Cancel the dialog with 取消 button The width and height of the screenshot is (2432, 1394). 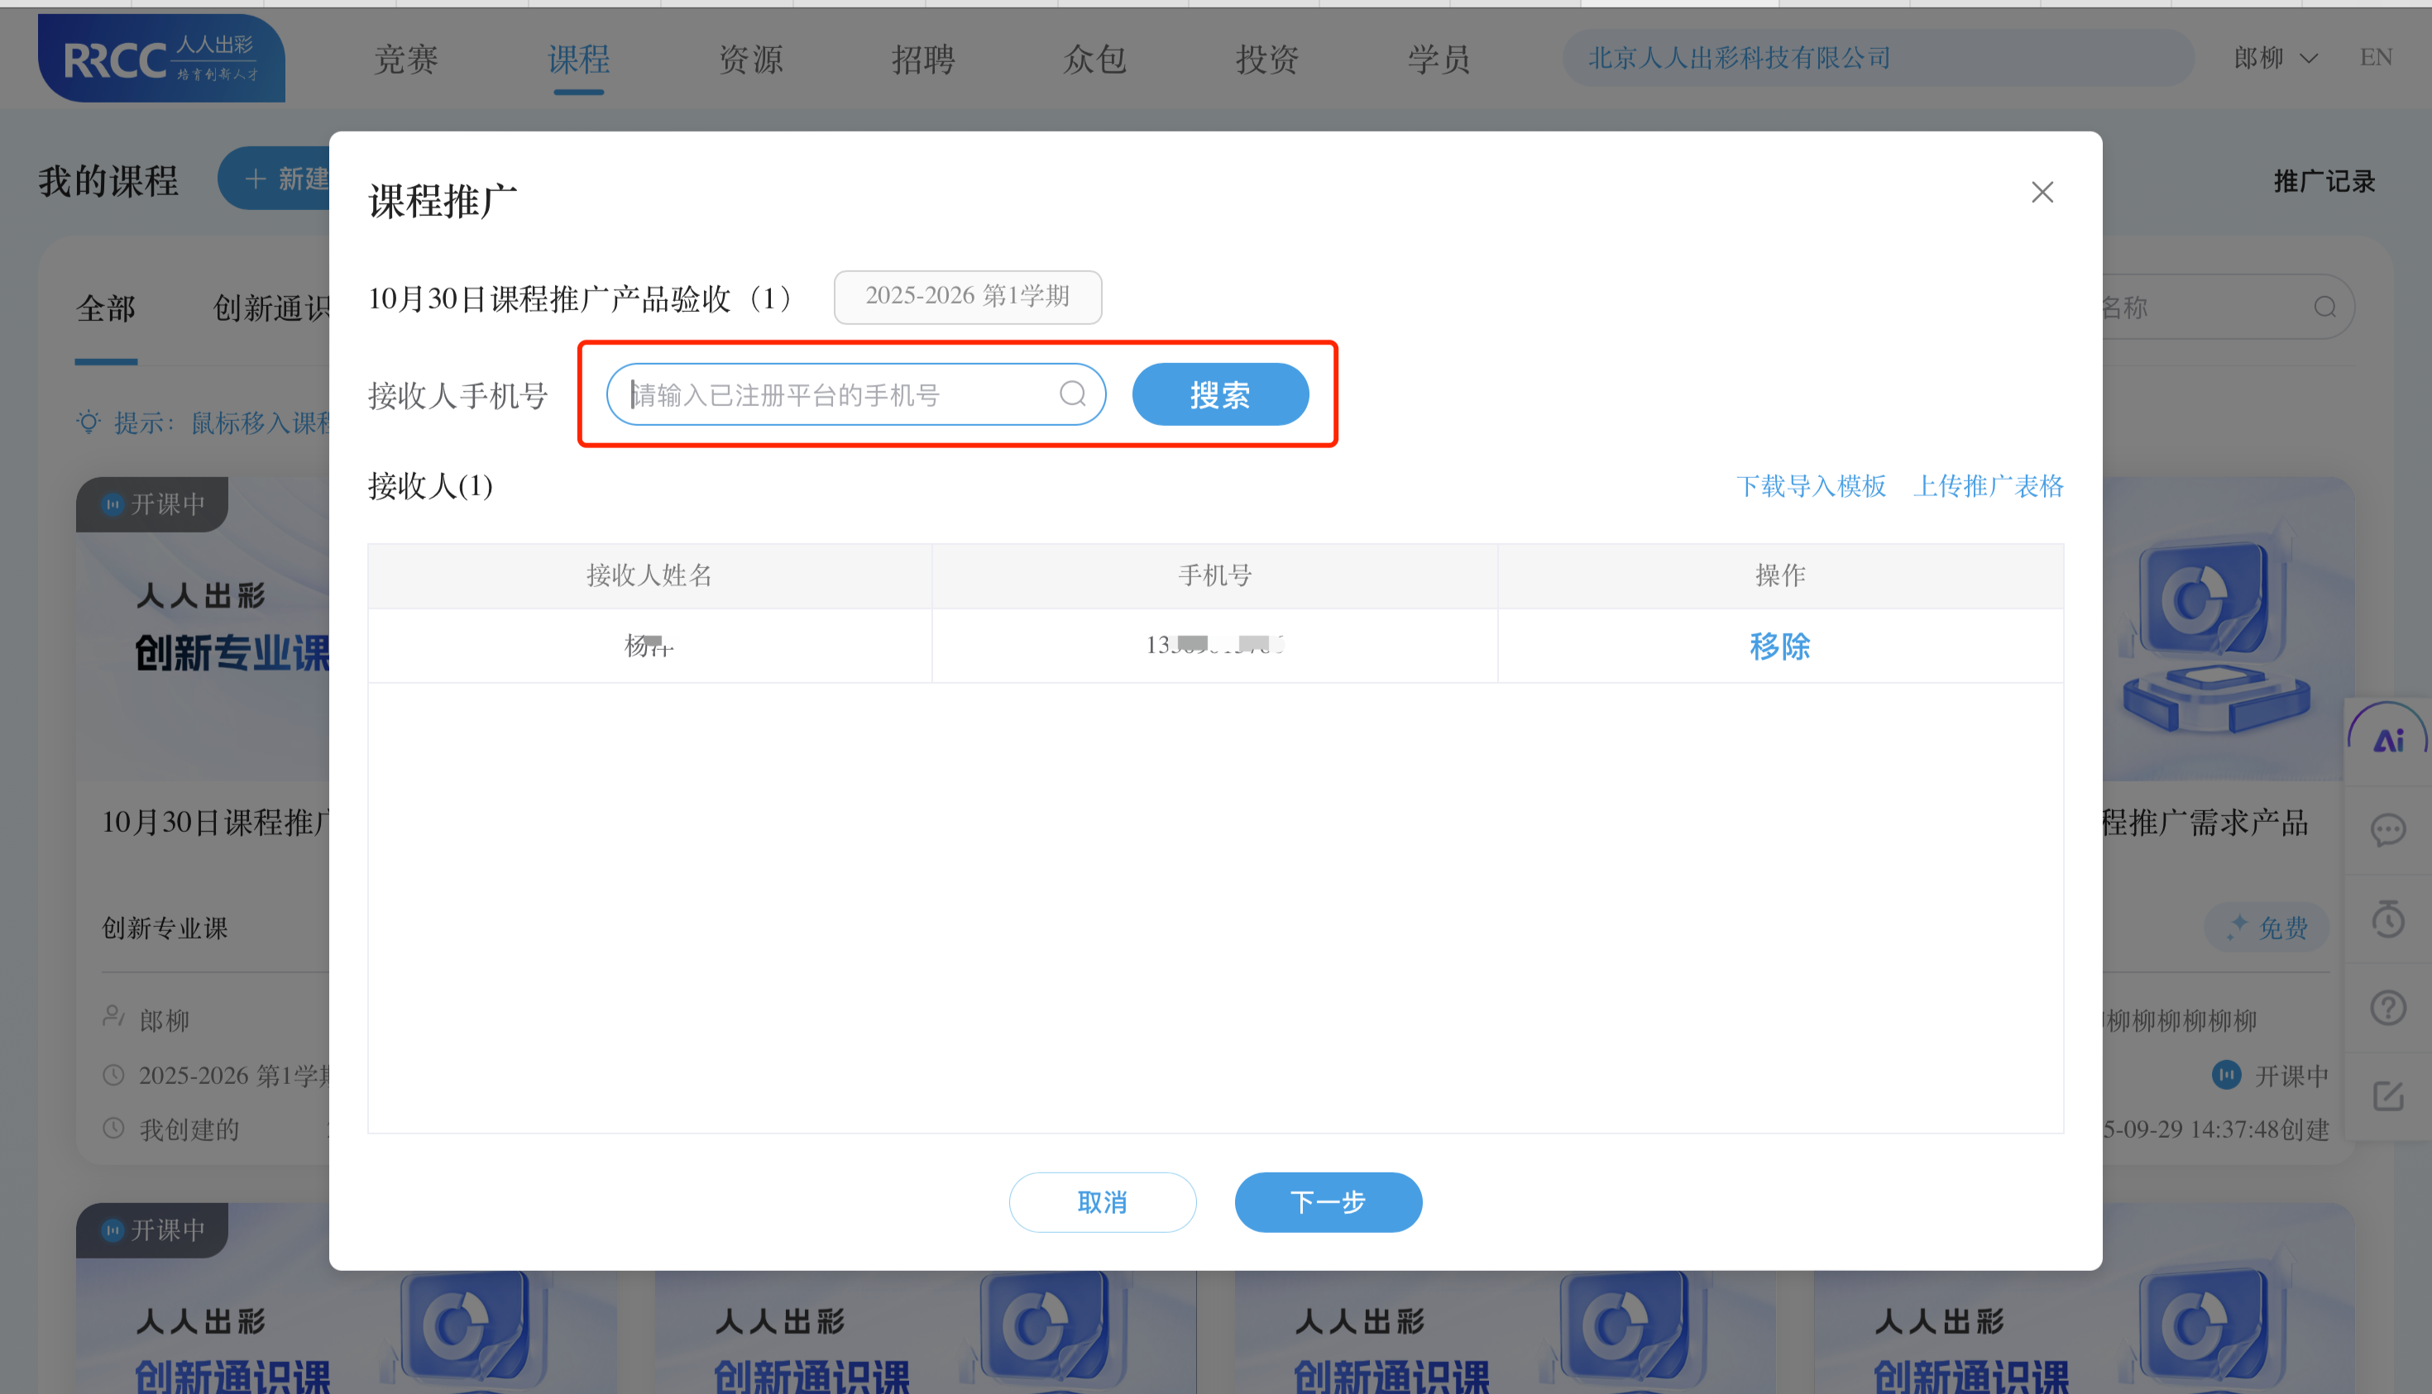pos(1103,1201)
